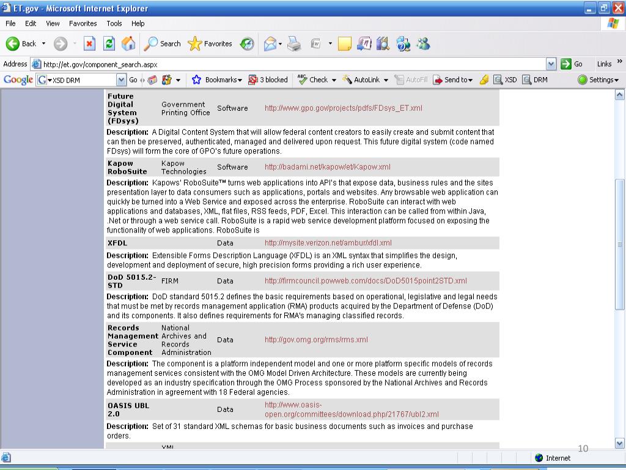This screenshot has width=626, height=470.
Task: Open the Mail button dropdown arrow
Action: (x=280, y=43)
